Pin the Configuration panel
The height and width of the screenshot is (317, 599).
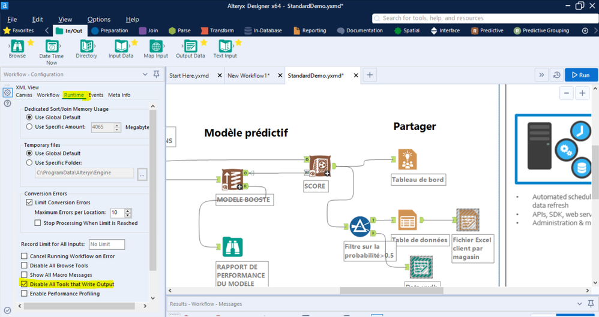coord(156,74)
